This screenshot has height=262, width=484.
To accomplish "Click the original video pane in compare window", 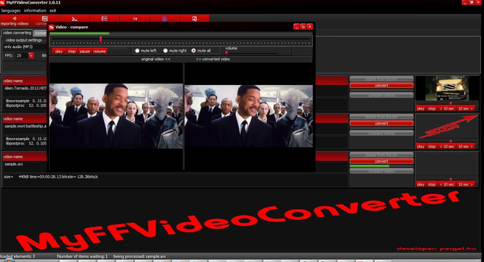I will coord(116,116).
